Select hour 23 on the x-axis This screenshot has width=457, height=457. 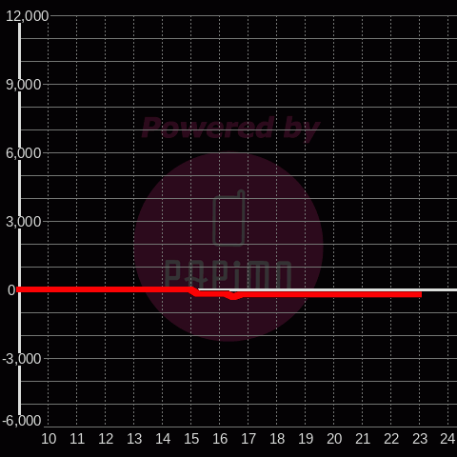tap(420, 439)
